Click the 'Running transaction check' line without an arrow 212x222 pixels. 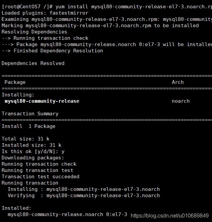point(39,164)
